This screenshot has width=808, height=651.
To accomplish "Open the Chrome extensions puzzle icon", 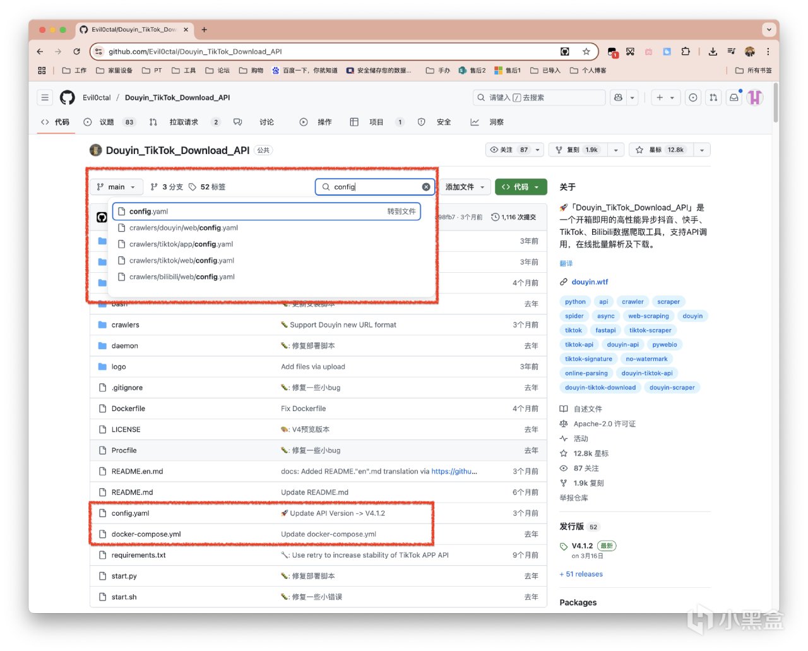I will click(x=686, y=52).
